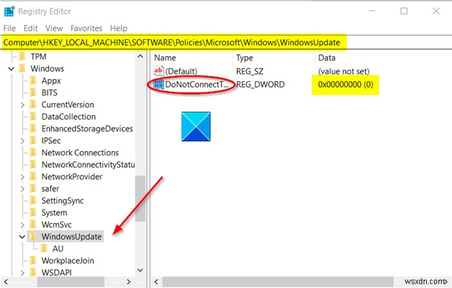Select the DataCollection folder icon
The height and width of the screenshot is (288, 452).
pos(33,116)
